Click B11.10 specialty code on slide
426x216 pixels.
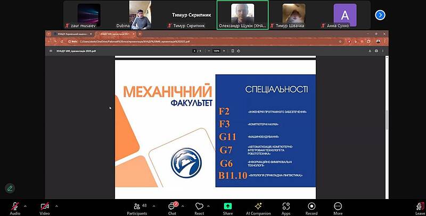[x=233, y=175]
